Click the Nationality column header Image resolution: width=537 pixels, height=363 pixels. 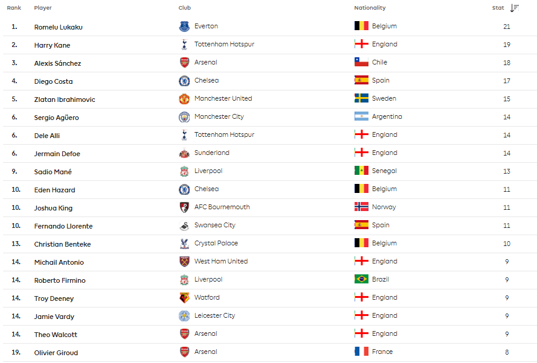point(370,8)
